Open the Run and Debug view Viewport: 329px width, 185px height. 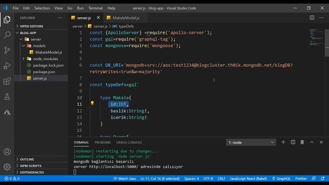pos(7,66)
